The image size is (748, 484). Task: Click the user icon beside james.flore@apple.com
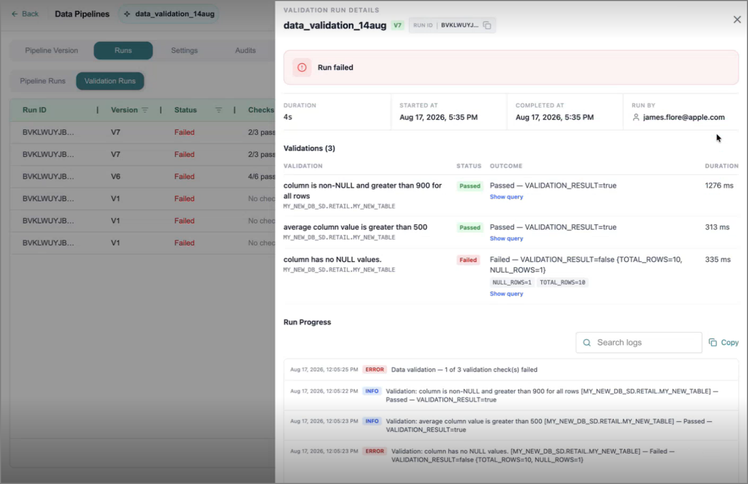tap(636, 117)
